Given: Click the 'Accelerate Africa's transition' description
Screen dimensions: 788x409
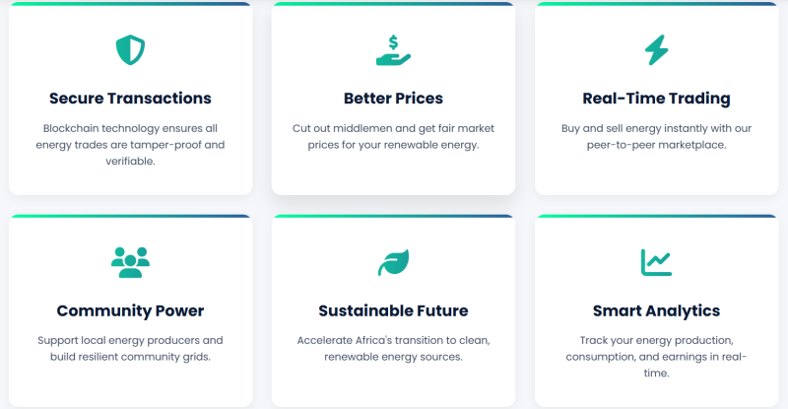Looking at the screenshot, I should point(393,348).
